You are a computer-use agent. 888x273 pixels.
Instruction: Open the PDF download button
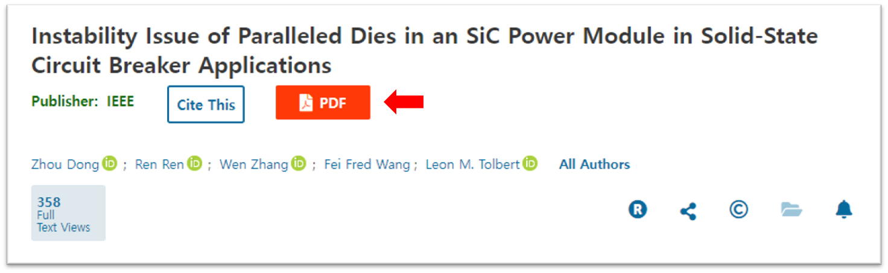[323, 103]
